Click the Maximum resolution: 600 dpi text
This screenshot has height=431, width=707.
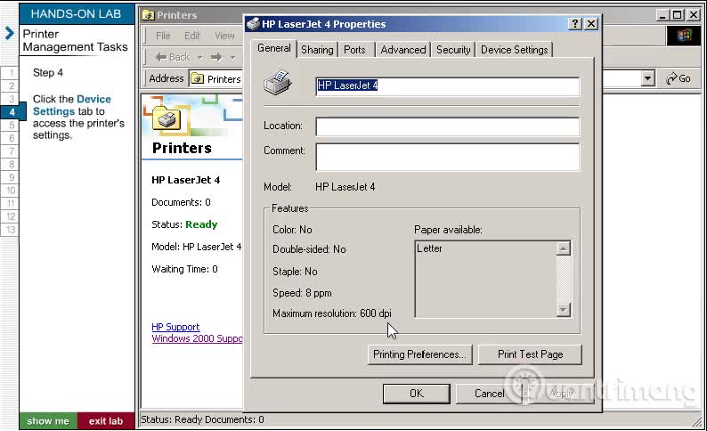[x=332, y=313]
